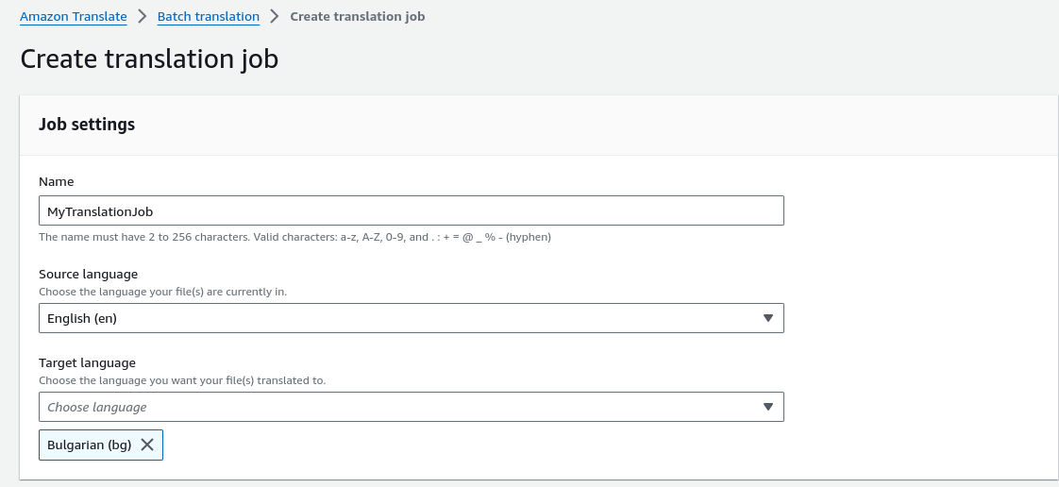Click the valid characters hint under Name
1059x487 pixels.
[x=294, y=237]
